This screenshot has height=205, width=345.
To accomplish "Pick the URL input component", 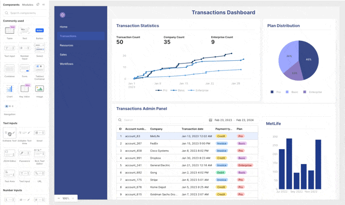I will point(39,173).
